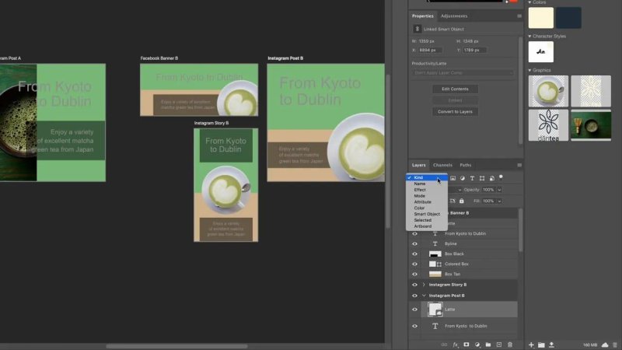The height and width of the screenshot is (350, 622).
Task: Click the Edit Contents button
Action: click(455, 89)
